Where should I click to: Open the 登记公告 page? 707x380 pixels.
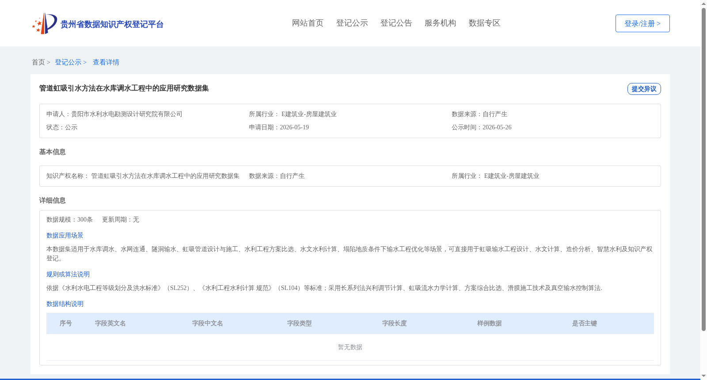tap(396, 23)
